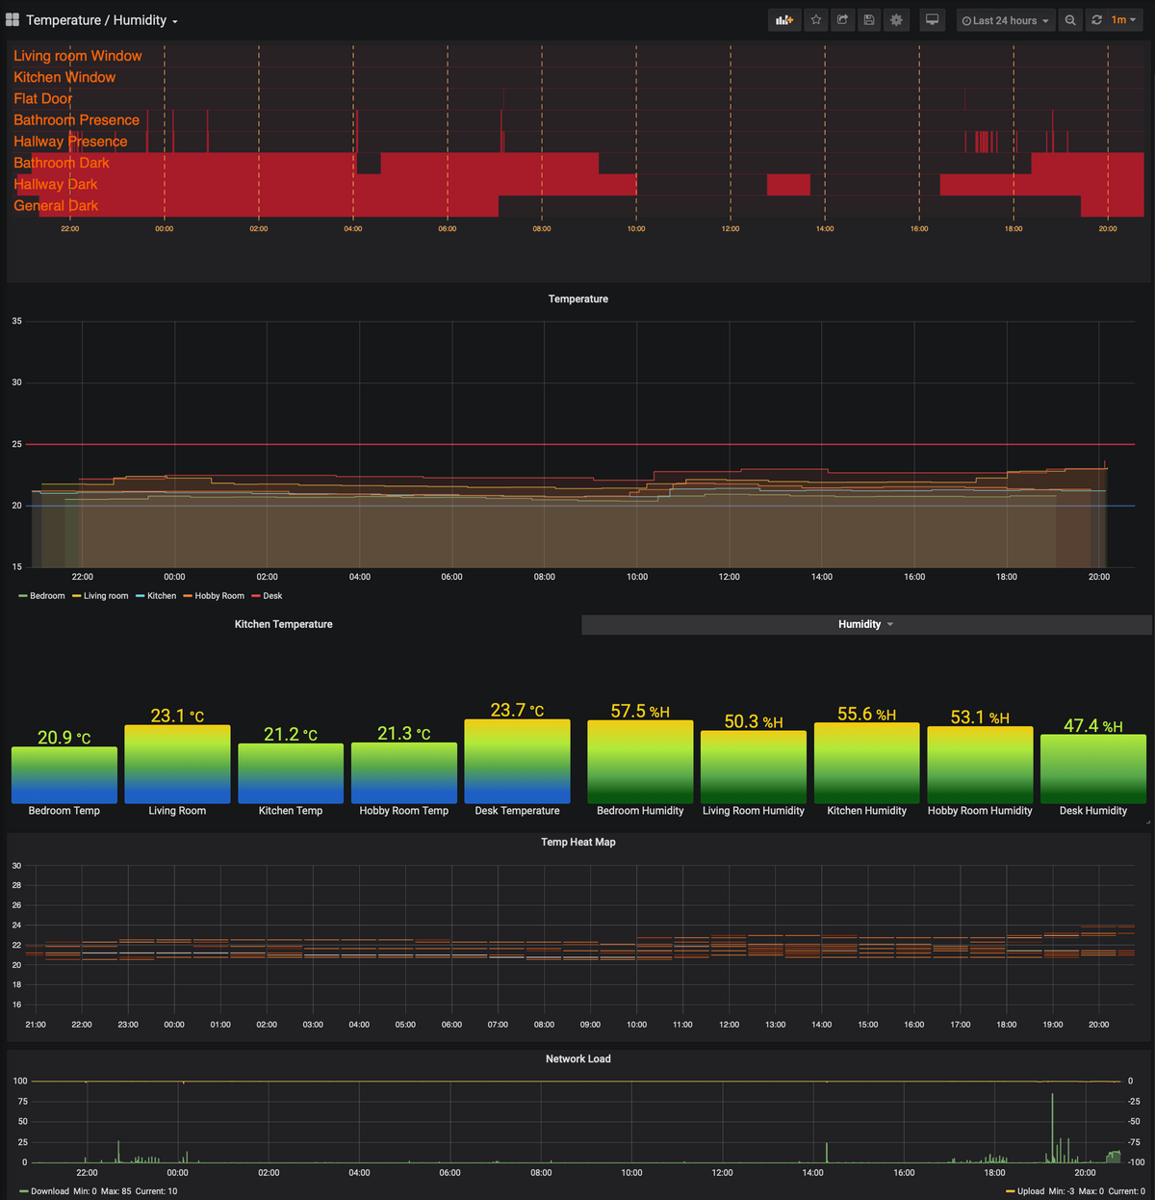Click the Temp Heat Map panel title

(577, 842)
